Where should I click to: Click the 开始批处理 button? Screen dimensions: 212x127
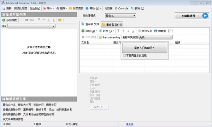(x=192, y=16)
